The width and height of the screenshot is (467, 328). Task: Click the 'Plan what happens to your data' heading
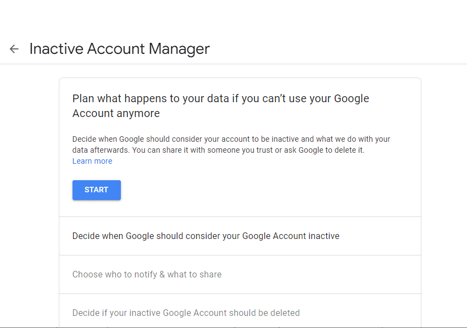coord(220,99)
